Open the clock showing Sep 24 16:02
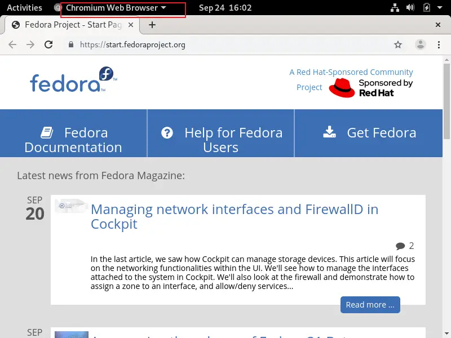The height and width of the screenshot is (338, 451). tap(225, 8)
